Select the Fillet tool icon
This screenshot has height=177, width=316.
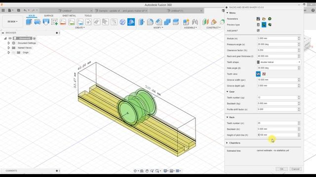(150, 22)
